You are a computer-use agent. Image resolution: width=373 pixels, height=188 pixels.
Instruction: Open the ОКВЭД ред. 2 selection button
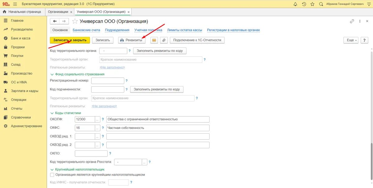[98, 145]
